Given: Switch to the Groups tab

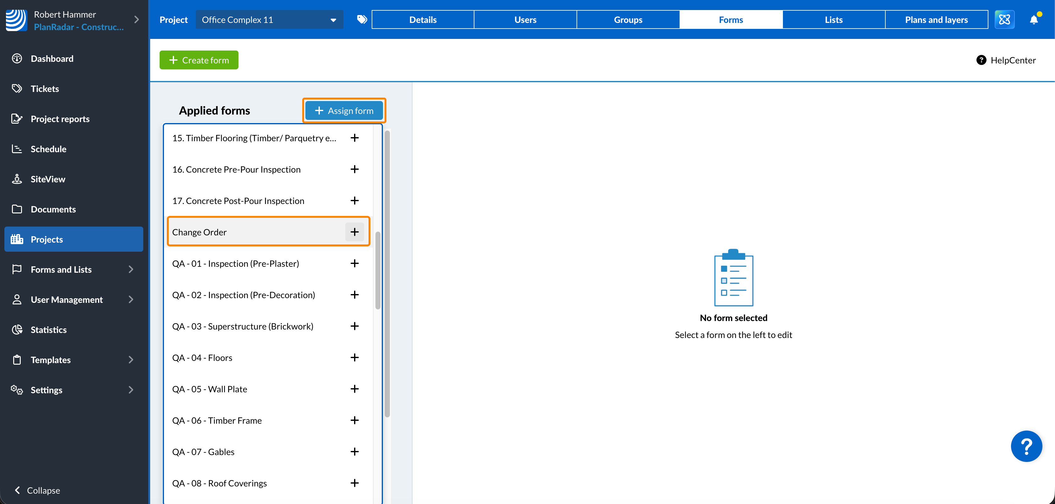Looking at the screenshot, I should click(628, 20).
